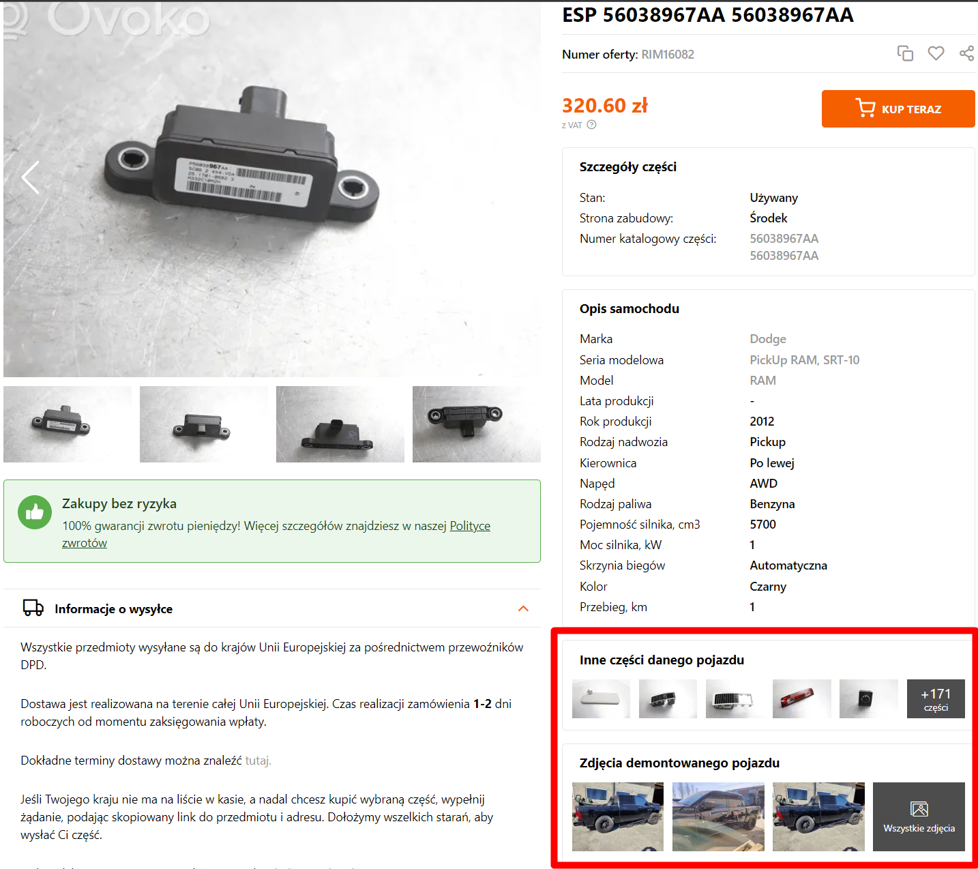
Task: Show previous photo with left arrow
Action: (x=30, y=178)
